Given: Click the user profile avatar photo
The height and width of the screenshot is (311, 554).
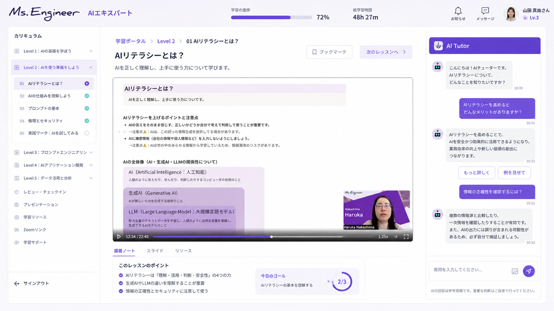Looking at the screenshot, I should tap(511, 14).
